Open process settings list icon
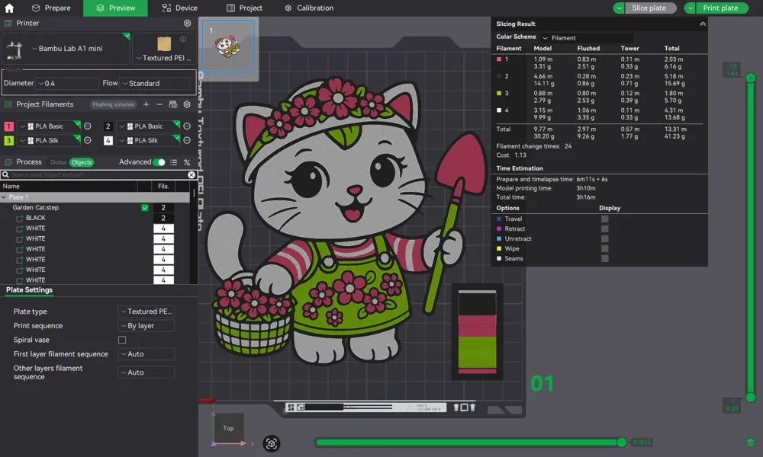Screen dimensions: 763x457 click(174, 162)
